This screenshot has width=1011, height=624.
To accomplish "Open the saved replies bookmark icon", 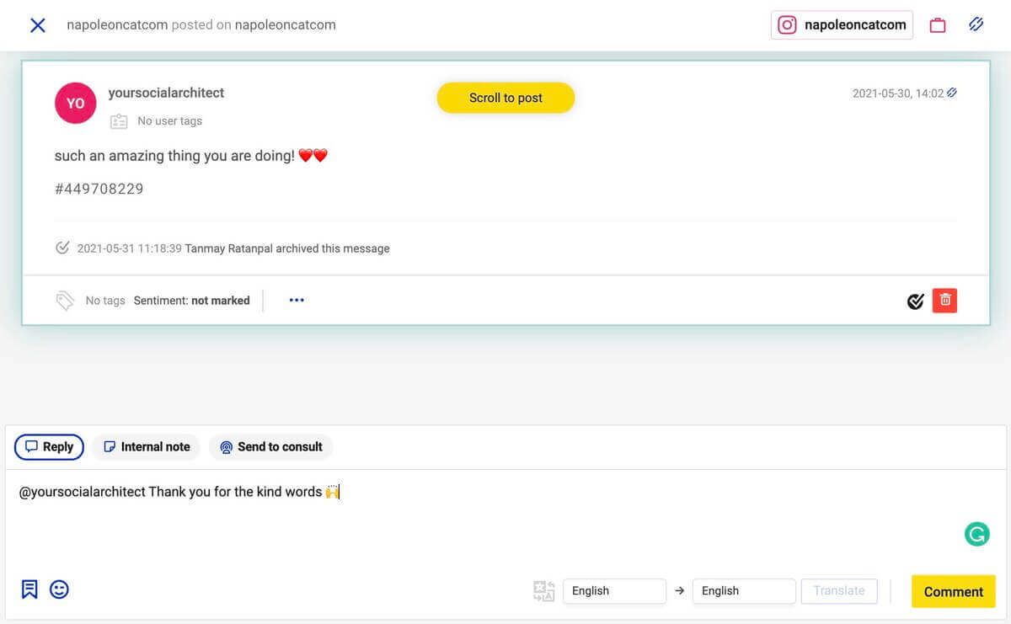I will coord(29,589).
